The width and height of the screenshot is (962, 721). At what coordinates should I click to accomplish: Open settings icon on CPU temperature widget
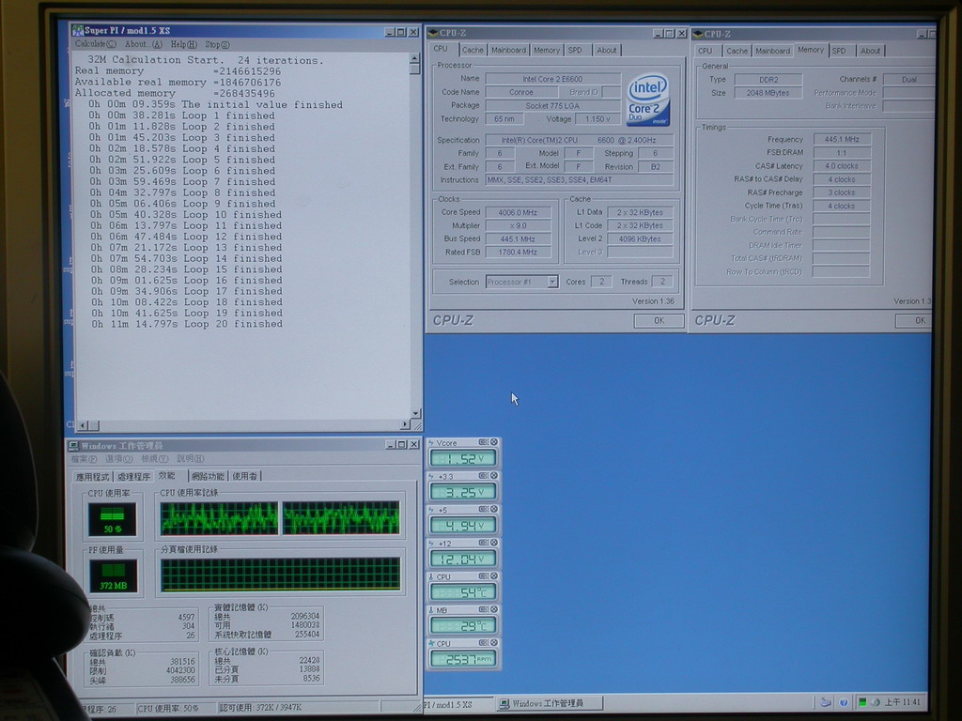coord(484,575)
